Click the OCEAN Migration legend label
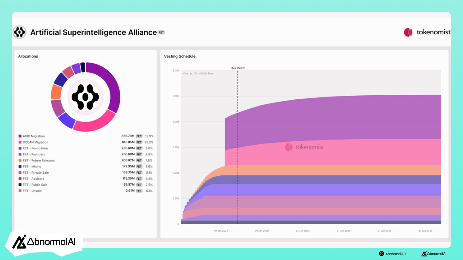The image size is (463, 260). pos(36,142)
